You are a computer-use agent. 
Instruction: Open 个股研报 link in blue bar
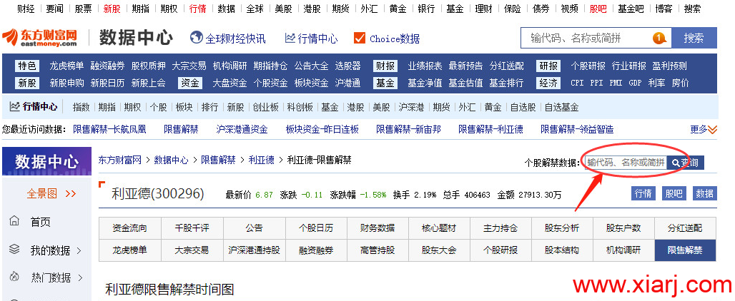coord(588,66)
